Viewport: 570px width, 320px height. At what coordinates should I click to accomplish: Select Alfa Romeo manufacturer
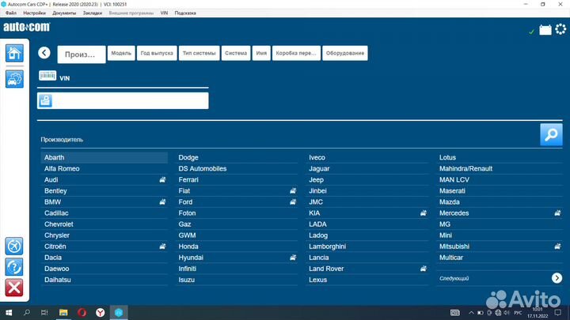tap(104, 169)
